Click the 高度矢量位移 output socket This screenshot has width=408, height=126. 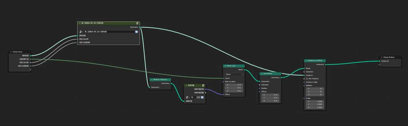point(206,89)
